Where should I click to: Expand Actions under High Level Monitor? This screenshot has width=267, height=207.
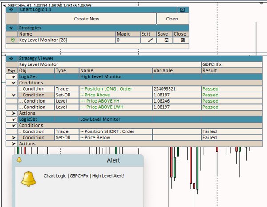(x=13, y=113)
